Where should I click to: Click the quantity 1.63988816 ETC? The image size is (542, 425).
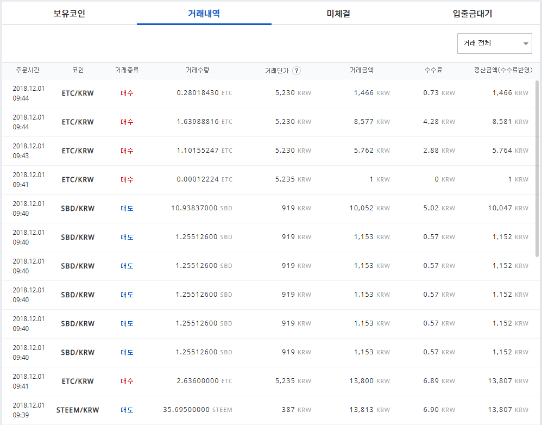click(x=204, y=122)
